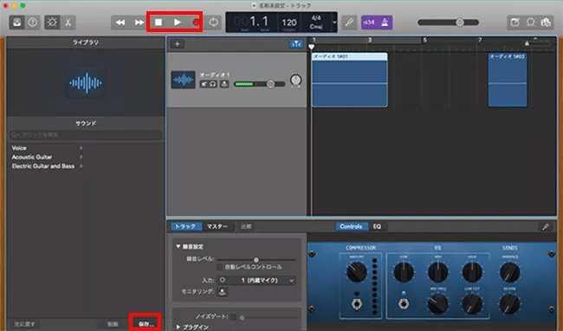Select the オーディオ 1 track waveform icon
Screen dimensions: 563x331
[x=183, y=80]
